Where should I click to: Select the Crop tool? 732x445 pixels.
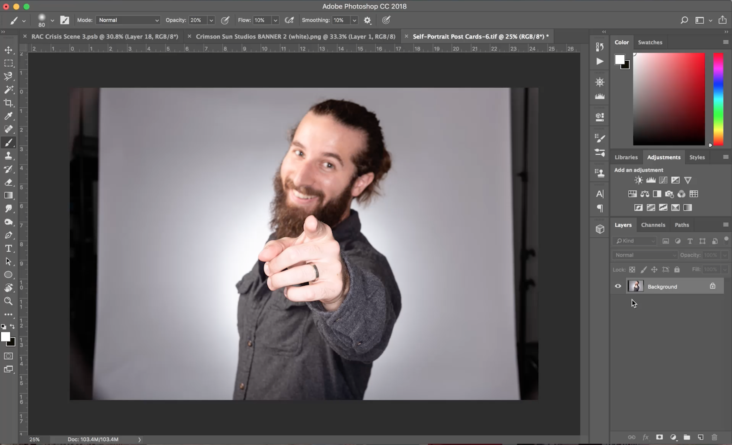coord(8,103)
